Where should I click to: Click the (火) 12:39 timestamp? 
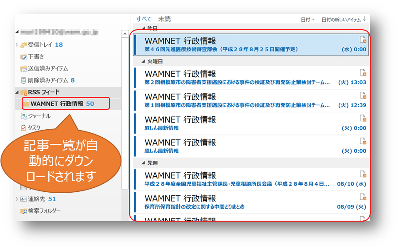352,105
